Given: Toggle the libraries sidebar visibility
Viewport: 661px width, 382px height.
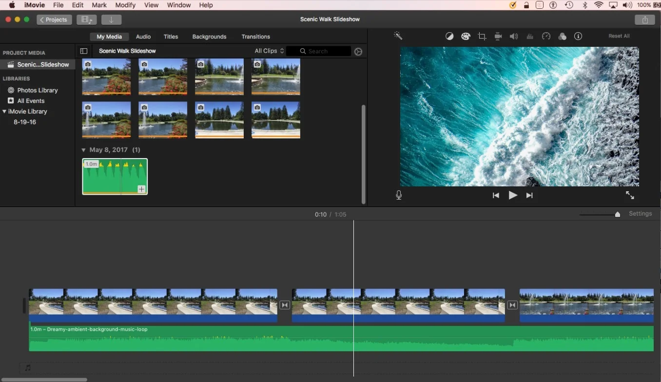Looking at the screenshot, I should click(x=84, y=51).
